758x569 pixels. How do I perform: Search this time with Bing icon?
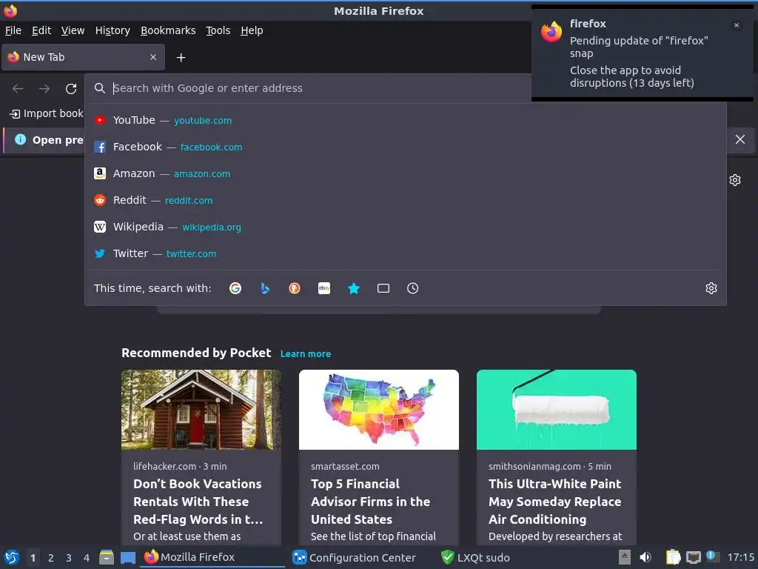[x=265, y=288]
